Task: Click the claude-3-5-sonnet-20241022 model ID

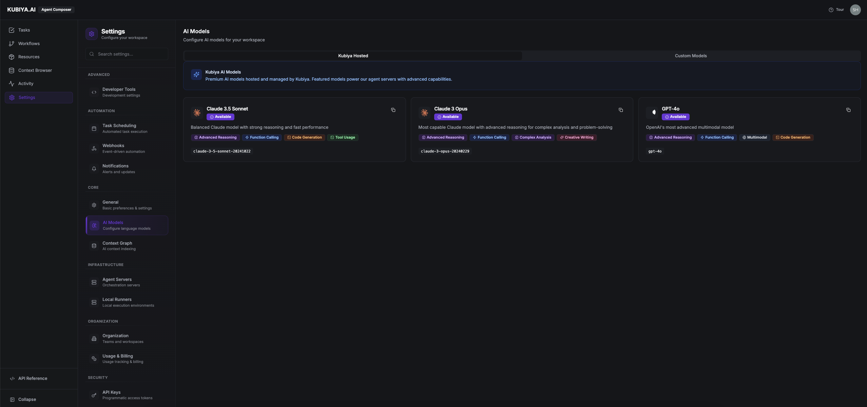Action: coord(222,151)
